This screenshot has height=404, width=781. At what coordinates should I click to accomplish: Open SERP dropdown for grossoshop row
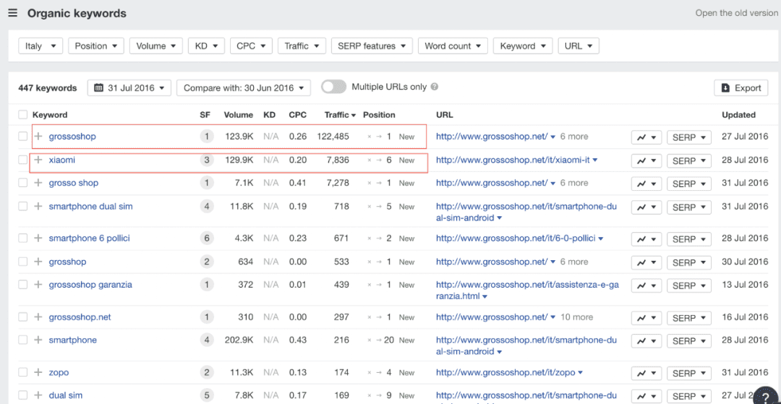[689, 137]
